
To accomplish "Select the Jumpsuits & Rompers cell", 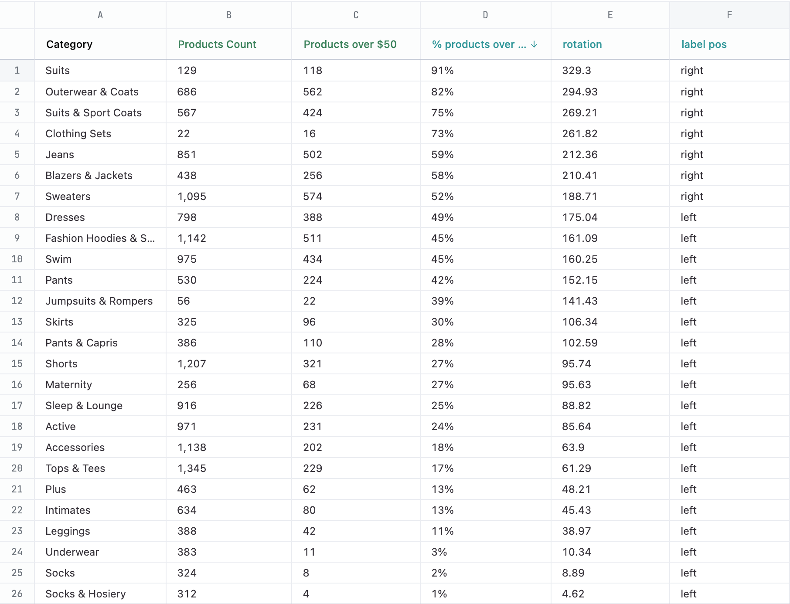I will (99, 301).
